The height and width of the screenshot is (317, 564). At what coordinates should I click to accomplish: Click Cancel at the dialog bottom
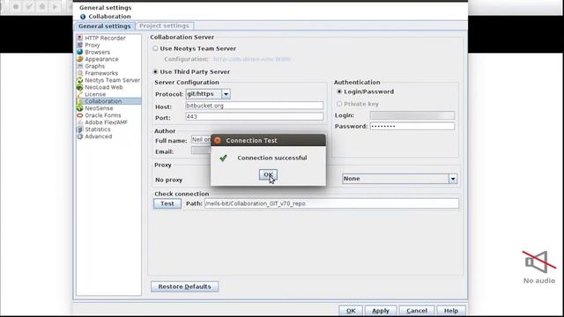click(417, 311)
